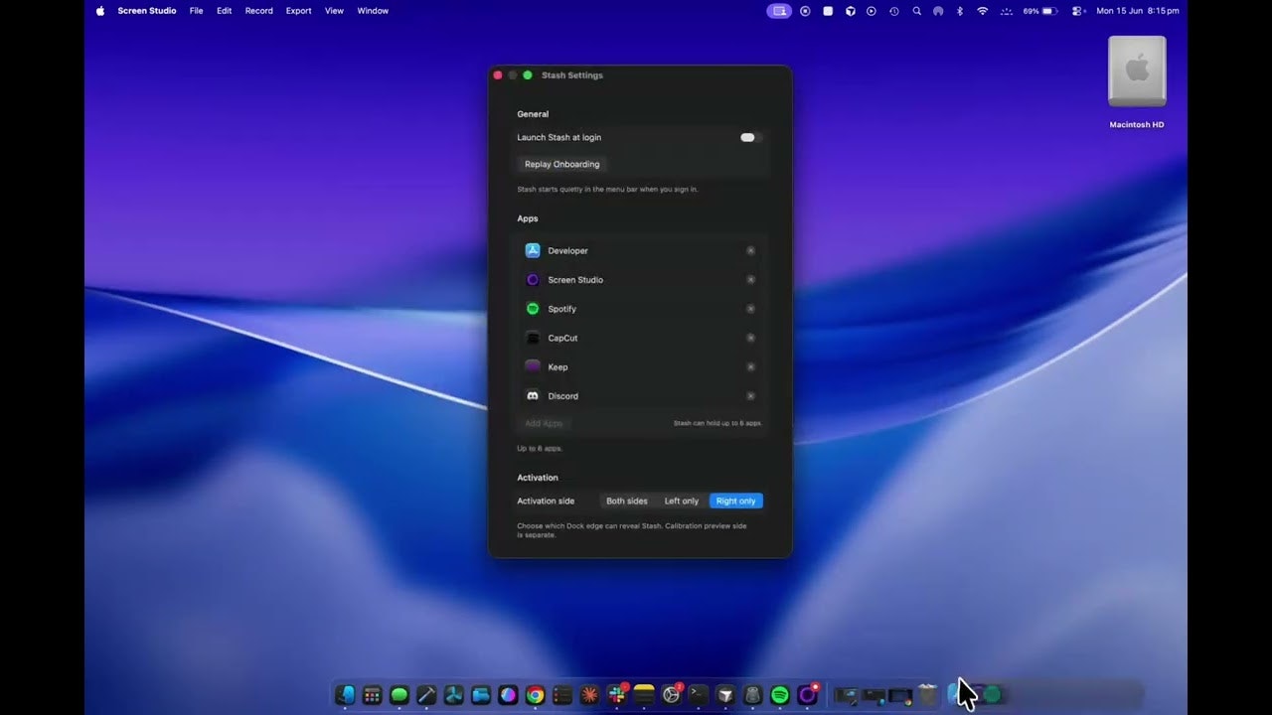Open the Screen Studio app menu
The image size is (1272, 715).
click(x=147, y=11)
